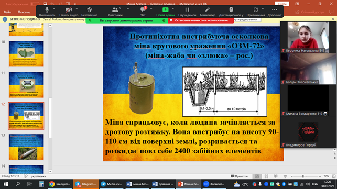This screenshot has width=337, height=189.
Task: Open the Основне ribbon tab
Action: [24, 12]
